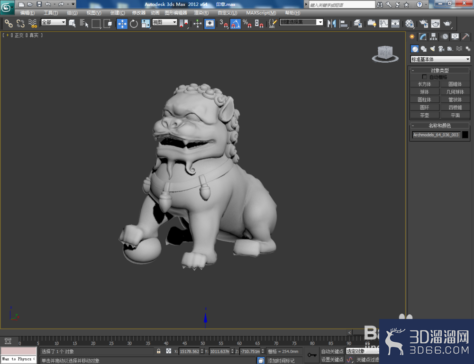Expand the Quick Access Toolbar customize arrow
The height and width of the screenshot is (364, 474).
[73, 4]
